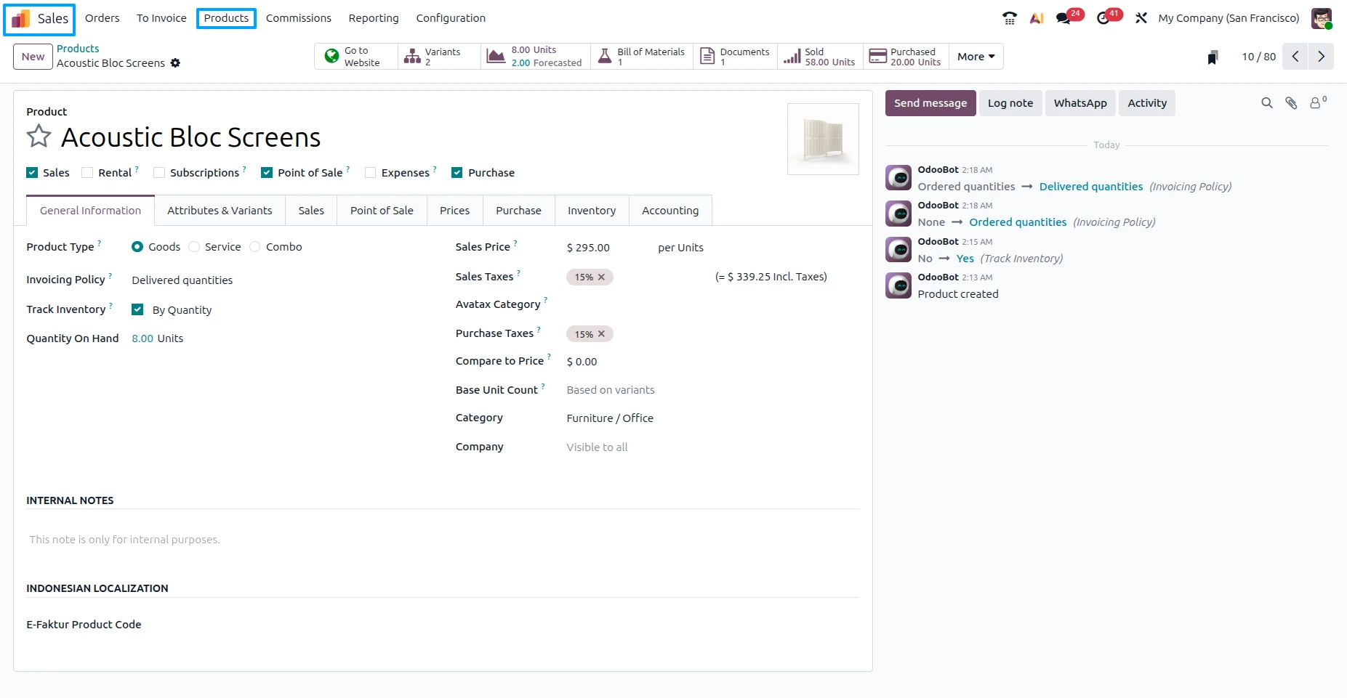Uncheck the Point of Sale checkbox

click(x=267, y=173)
